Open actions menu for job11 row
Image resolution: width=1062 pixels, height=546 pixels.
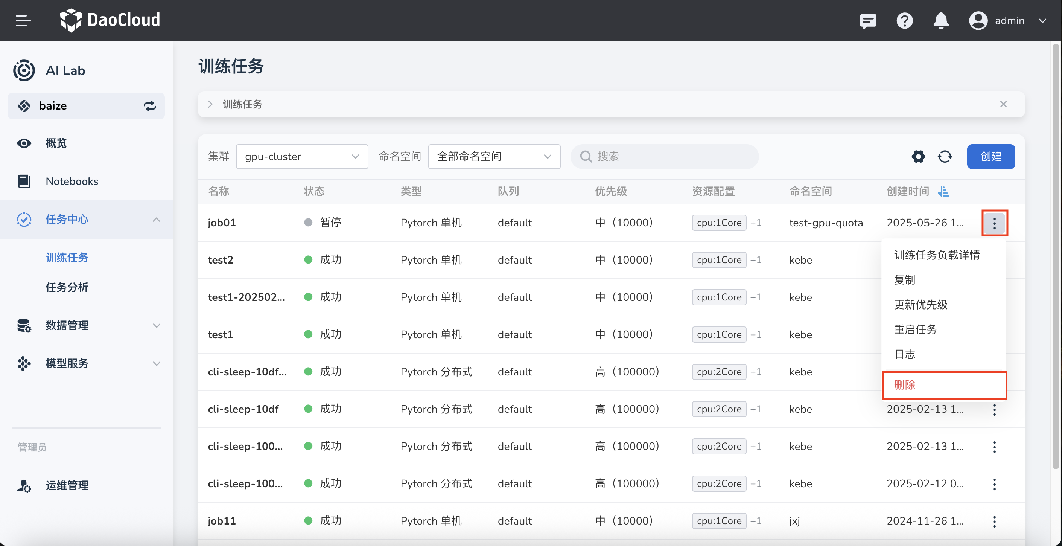tap(994, 521)
